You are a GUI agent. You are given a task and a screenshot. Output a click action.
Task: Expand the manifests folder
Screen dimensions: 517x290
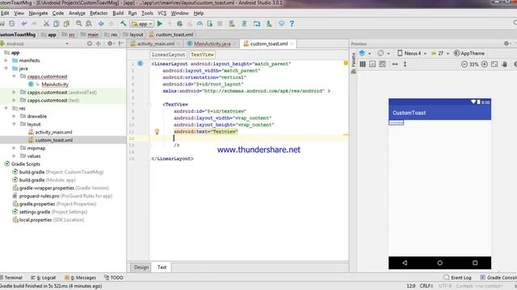[x=6, y=60]
